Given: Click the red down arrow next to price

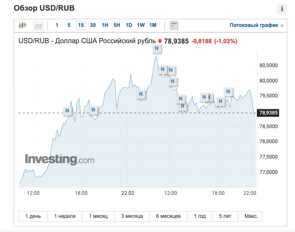Looking at the screenshot, I should (x=160, y=41).
